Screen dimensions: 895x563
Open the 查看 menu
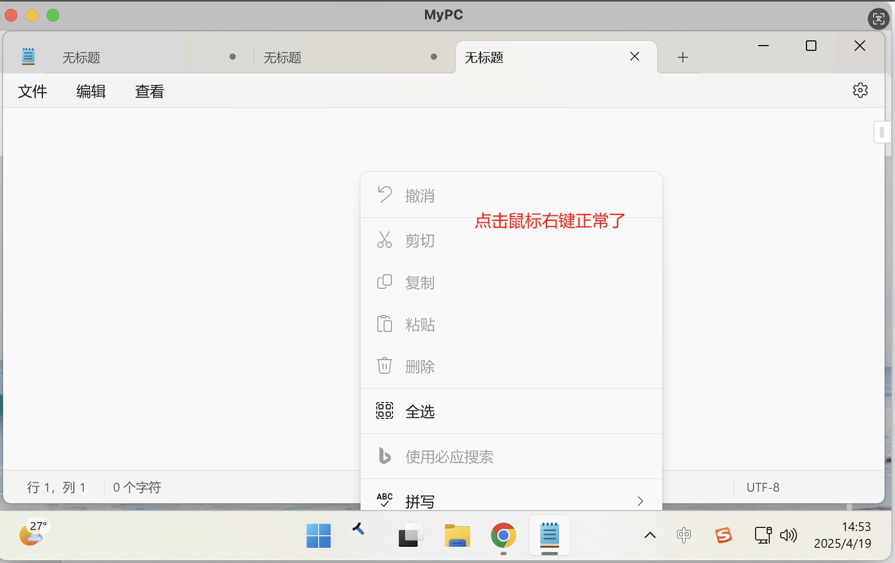150,91
